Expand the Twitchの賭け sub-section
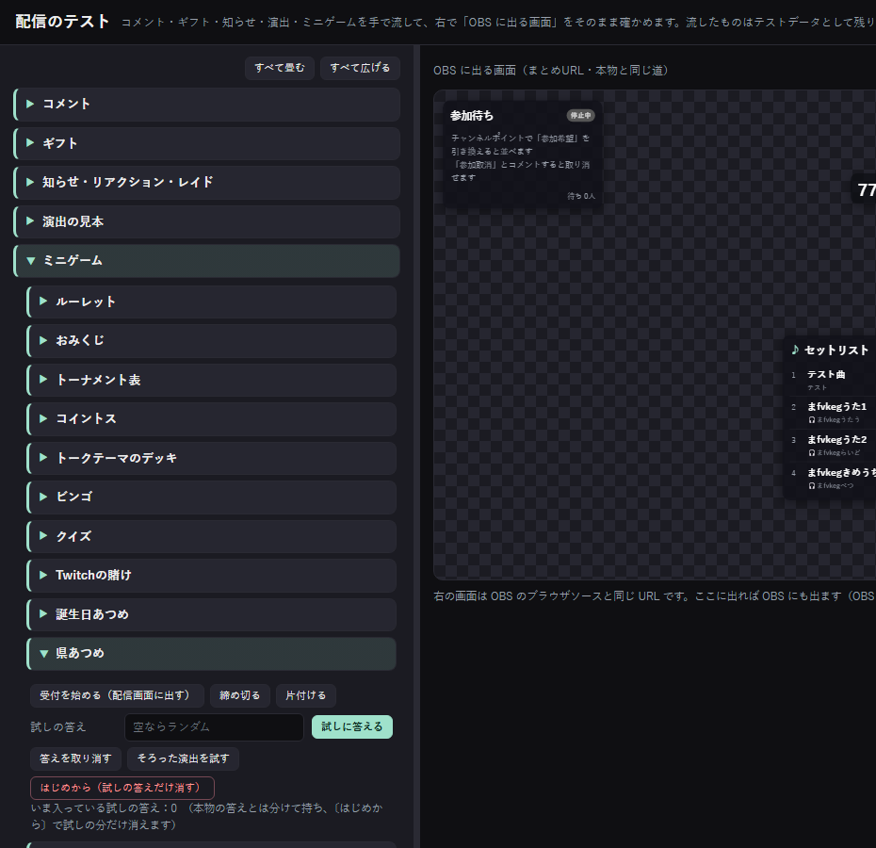The width and height of the screenshot is (876, 848). coord(212,575)
